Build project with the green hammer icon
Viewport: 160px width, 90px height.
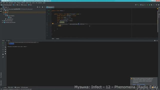tap(138, 5)
